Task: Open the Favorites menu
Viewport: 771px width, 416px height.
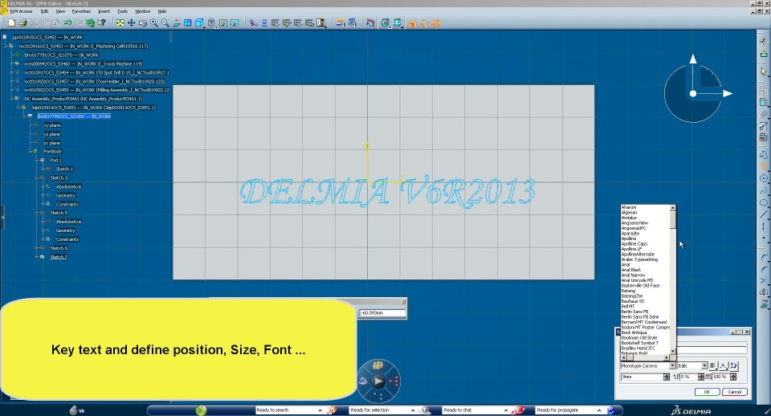Action: pos(81,10)
